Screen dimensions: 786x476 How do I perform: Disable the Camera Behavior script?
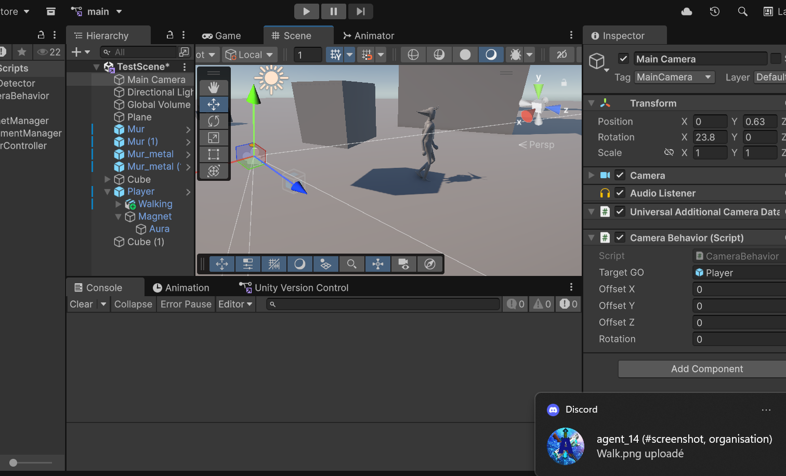click(x=620, y=237)
